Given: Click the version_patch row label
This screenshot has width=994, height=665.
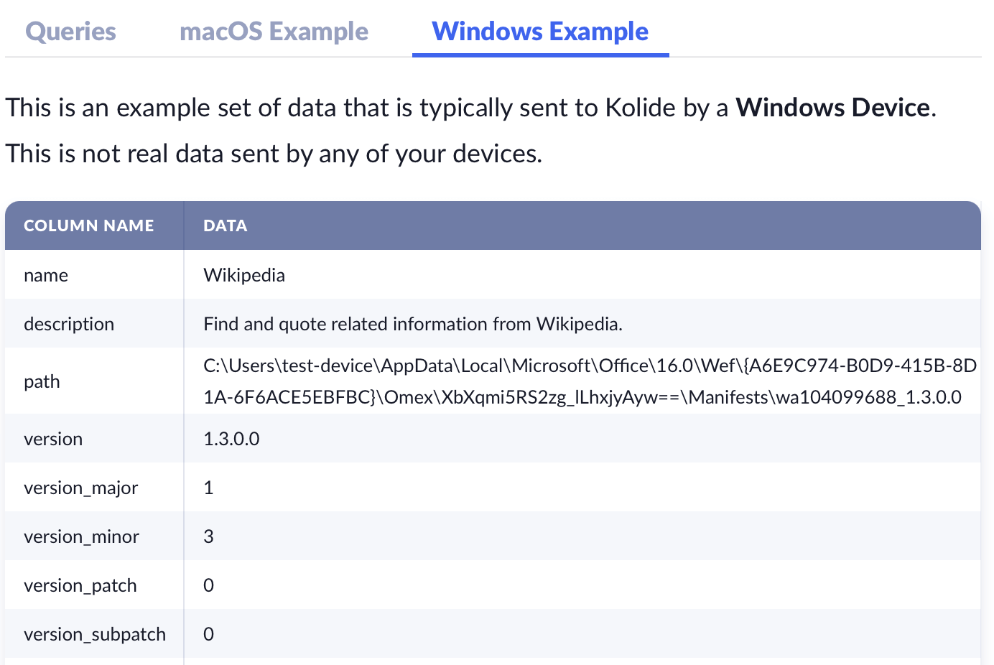Looking at the screenshot, I should pyautogui.click(x=80, y=585).
